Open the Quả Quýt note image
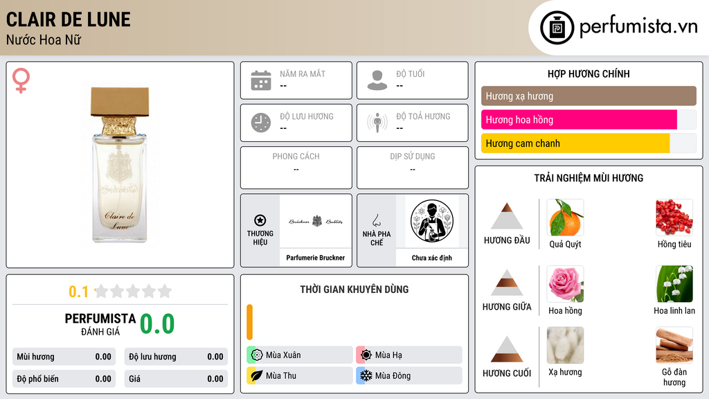 (x=565, y=218)
